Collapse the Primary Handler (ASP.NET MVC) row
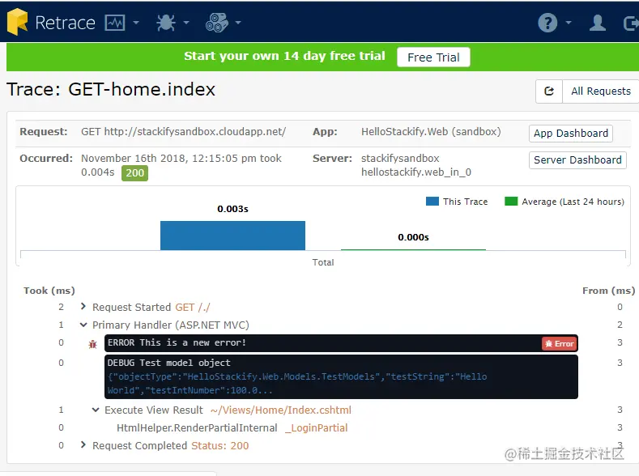Image resolution: width=639 pixels, height=476 pixels. (83, 325)
